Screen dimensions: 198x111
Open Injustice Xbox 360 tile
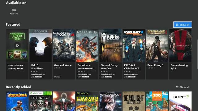click(x=41, y=101)
